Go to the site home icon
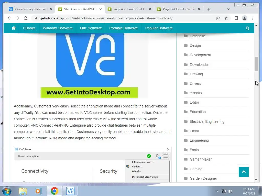The width and height of the screenshot is (262, 196). tap(14, 28)
